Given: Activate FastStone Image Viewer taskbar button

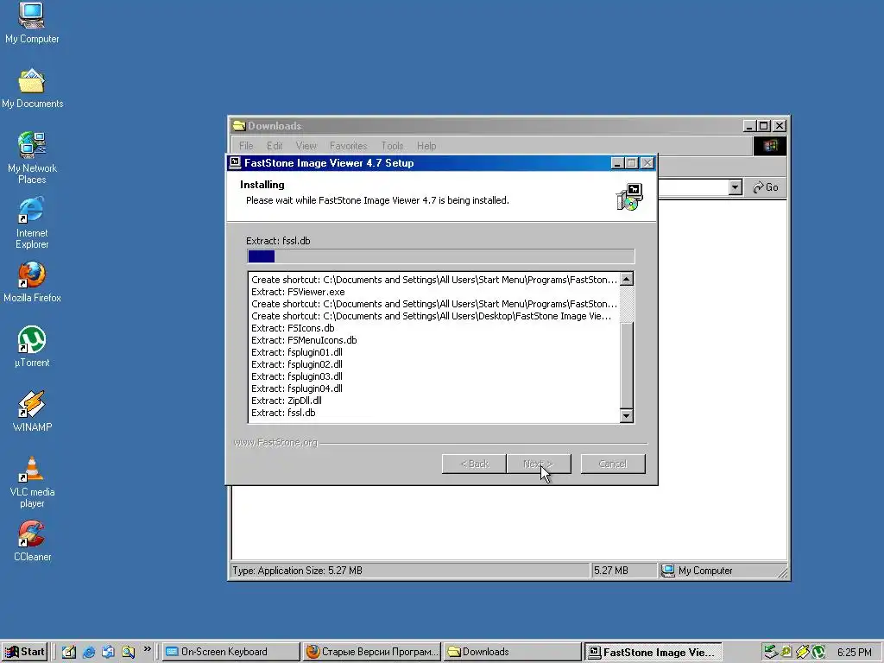Looking at the screenshot, I should (653, 652).
